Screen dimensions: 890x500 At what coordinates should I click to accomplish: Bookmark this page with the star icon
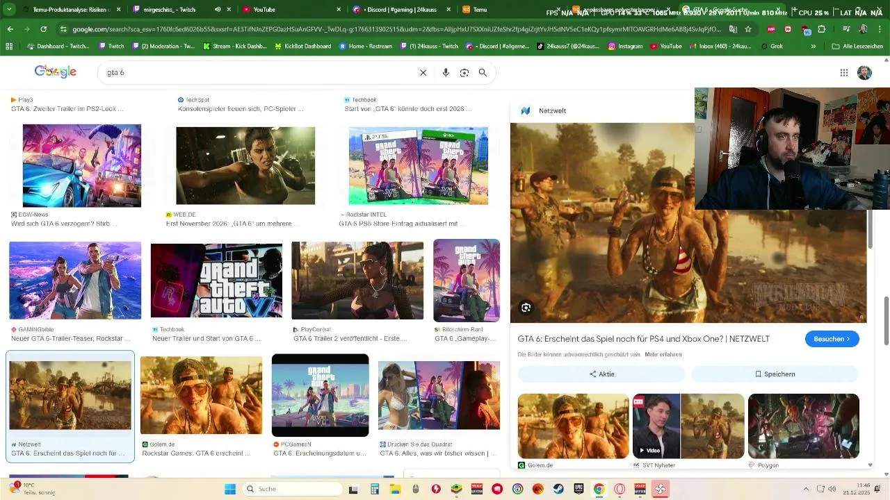coord(748,29)
